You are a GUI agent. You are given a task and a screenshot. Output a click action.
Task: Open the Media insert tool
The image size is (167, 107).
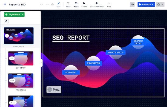coord(76,5)
